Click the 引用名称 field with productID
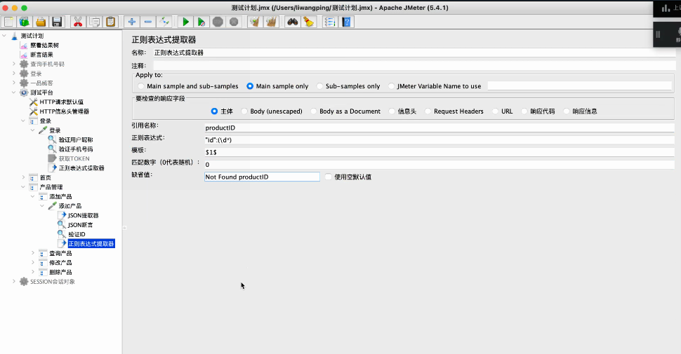The height and width of the screenshot is (354, 681). pyautogui.click(x=439, y=128)
